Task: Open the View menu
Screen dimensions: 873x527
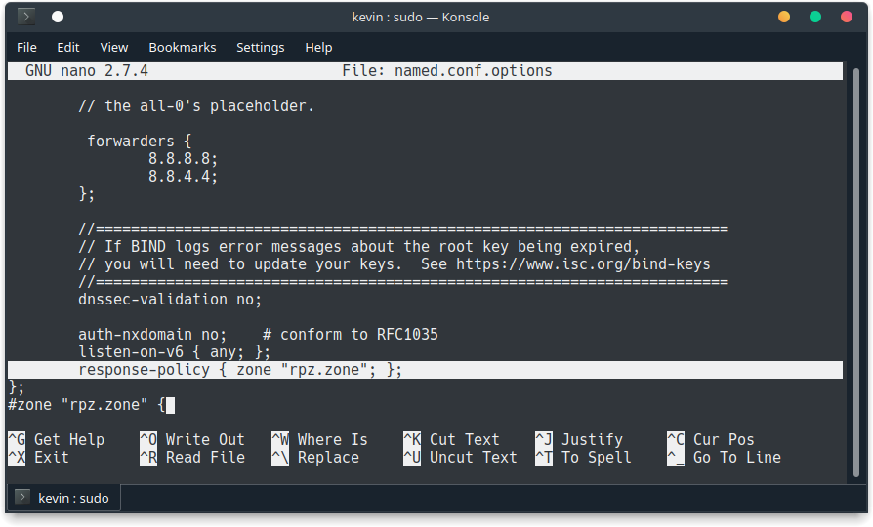Action: click(x=114, y=47)
